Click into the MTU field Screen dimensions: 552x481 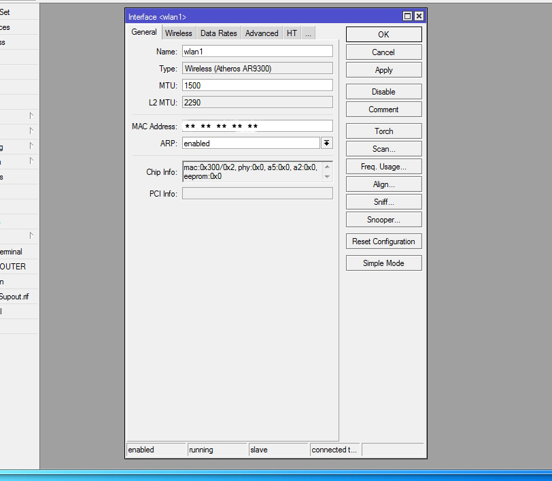(x=258, y=85)
